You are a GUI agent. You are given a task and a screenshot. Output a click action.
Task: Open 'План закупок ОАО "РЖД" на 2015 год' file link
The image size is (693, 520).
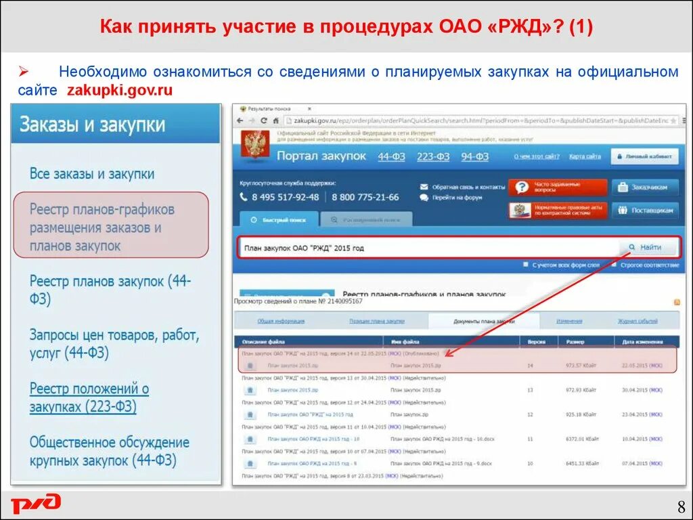(310, 415)
